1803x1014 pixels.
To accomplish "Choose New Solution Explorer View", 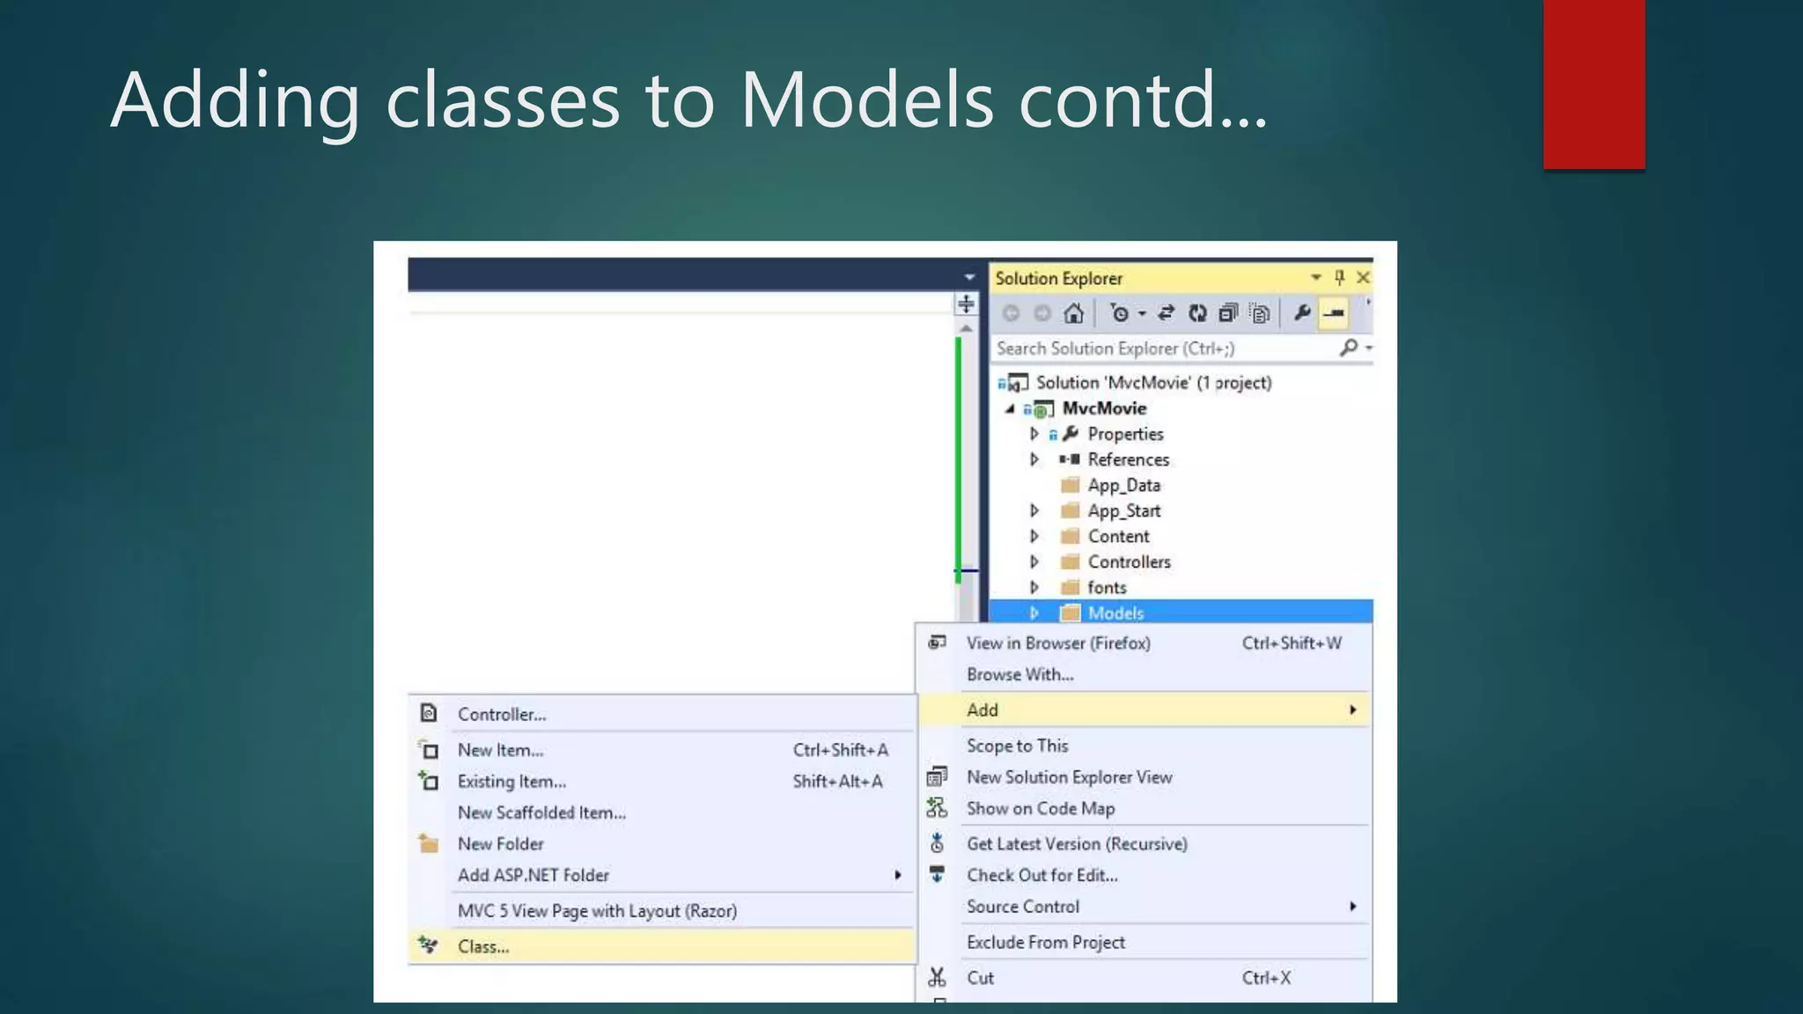I will pos(1144,777).
